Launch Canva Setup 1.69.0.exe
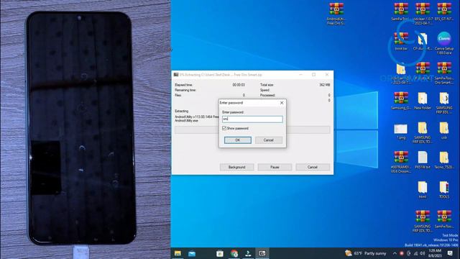The width and height of the screenshot is (460, 259). [x=444, y=43]
